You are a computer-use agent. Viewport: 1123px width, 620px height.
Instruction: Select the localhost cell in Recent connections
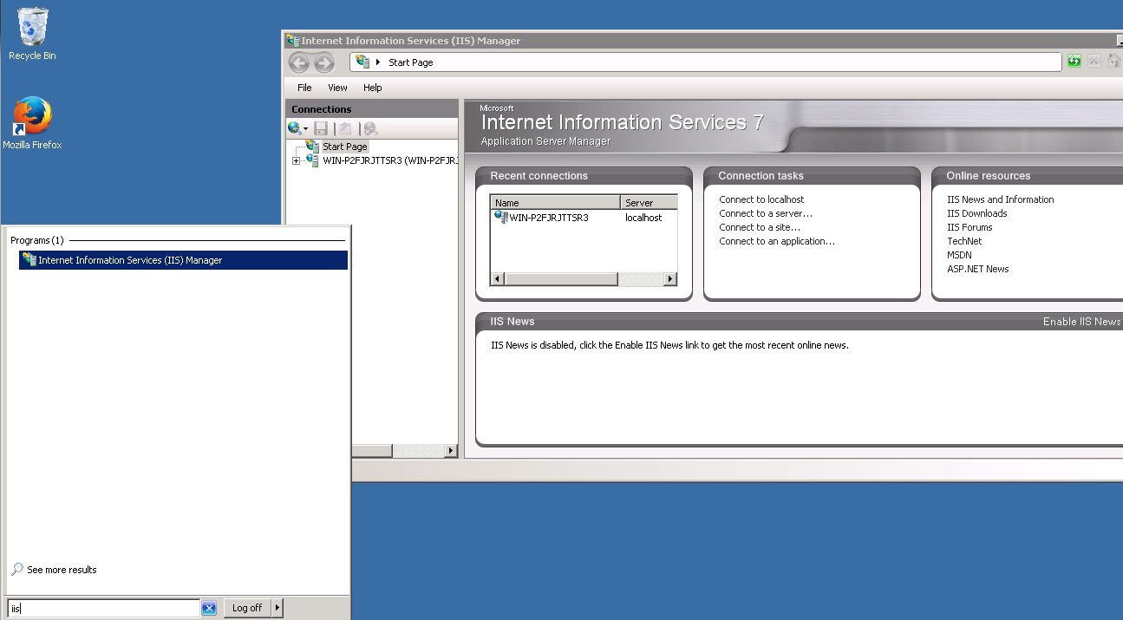tap(643, 218)
